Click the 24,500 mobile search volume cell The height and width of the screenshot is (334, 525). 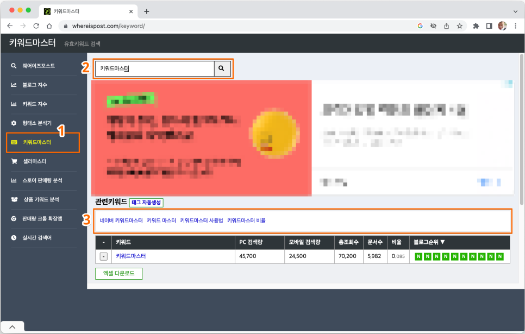(x=309, y=256)
